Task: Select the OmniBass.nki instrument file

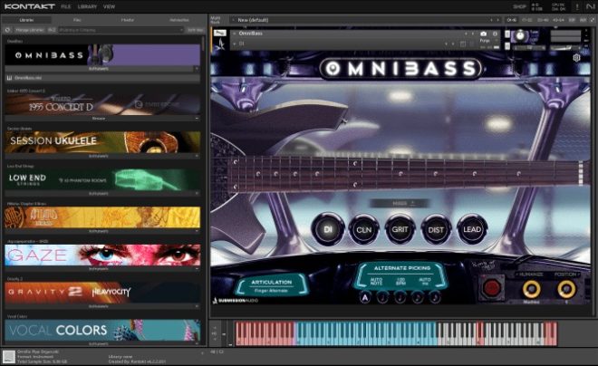Action: 102,78
